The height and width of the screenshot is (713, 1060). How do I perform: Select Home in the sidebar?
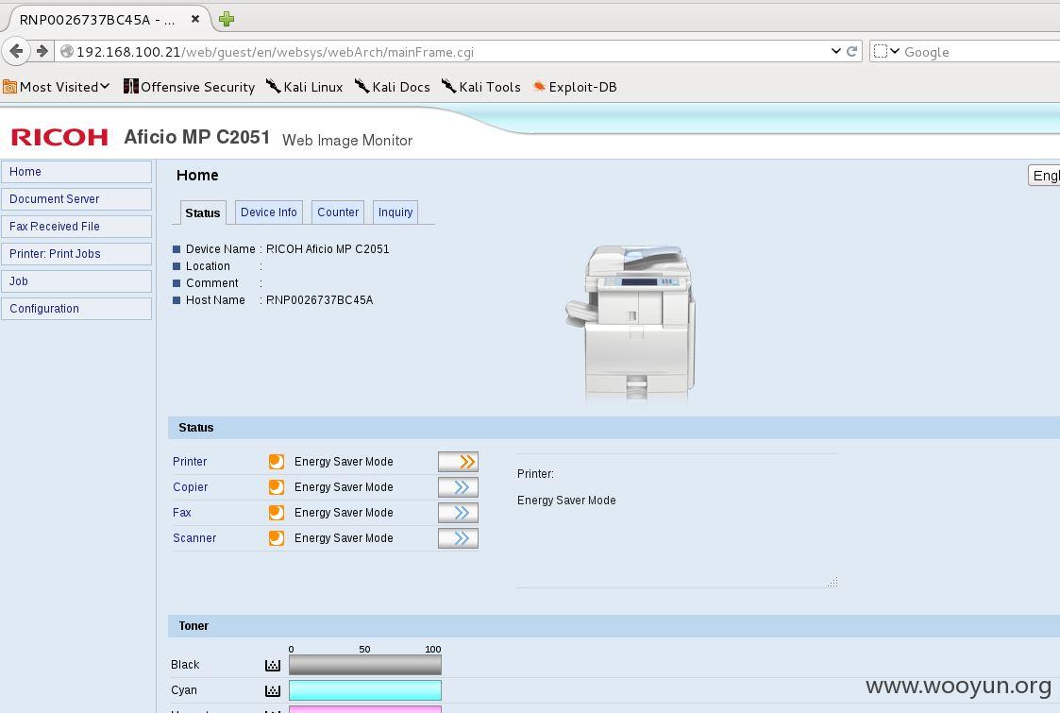coord(76,172)
